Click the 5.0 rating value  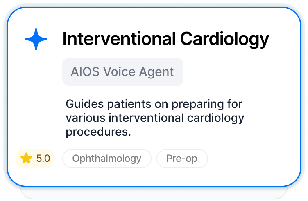(x=43, y=159)
